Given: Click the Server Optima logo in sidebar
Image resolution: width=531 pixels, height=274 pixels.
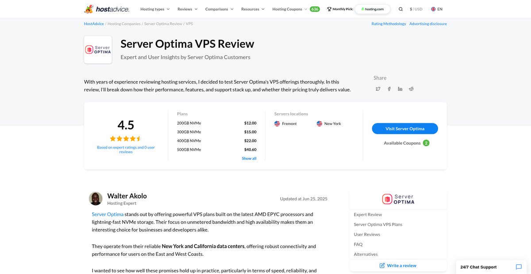Looking at the screenshot, I should pos(398,199).
